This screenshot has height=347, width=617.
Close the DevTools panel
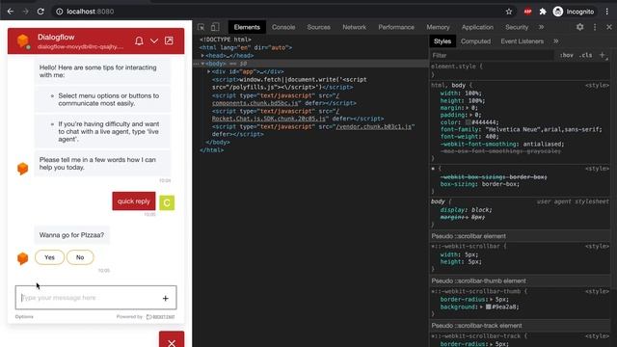609,27
